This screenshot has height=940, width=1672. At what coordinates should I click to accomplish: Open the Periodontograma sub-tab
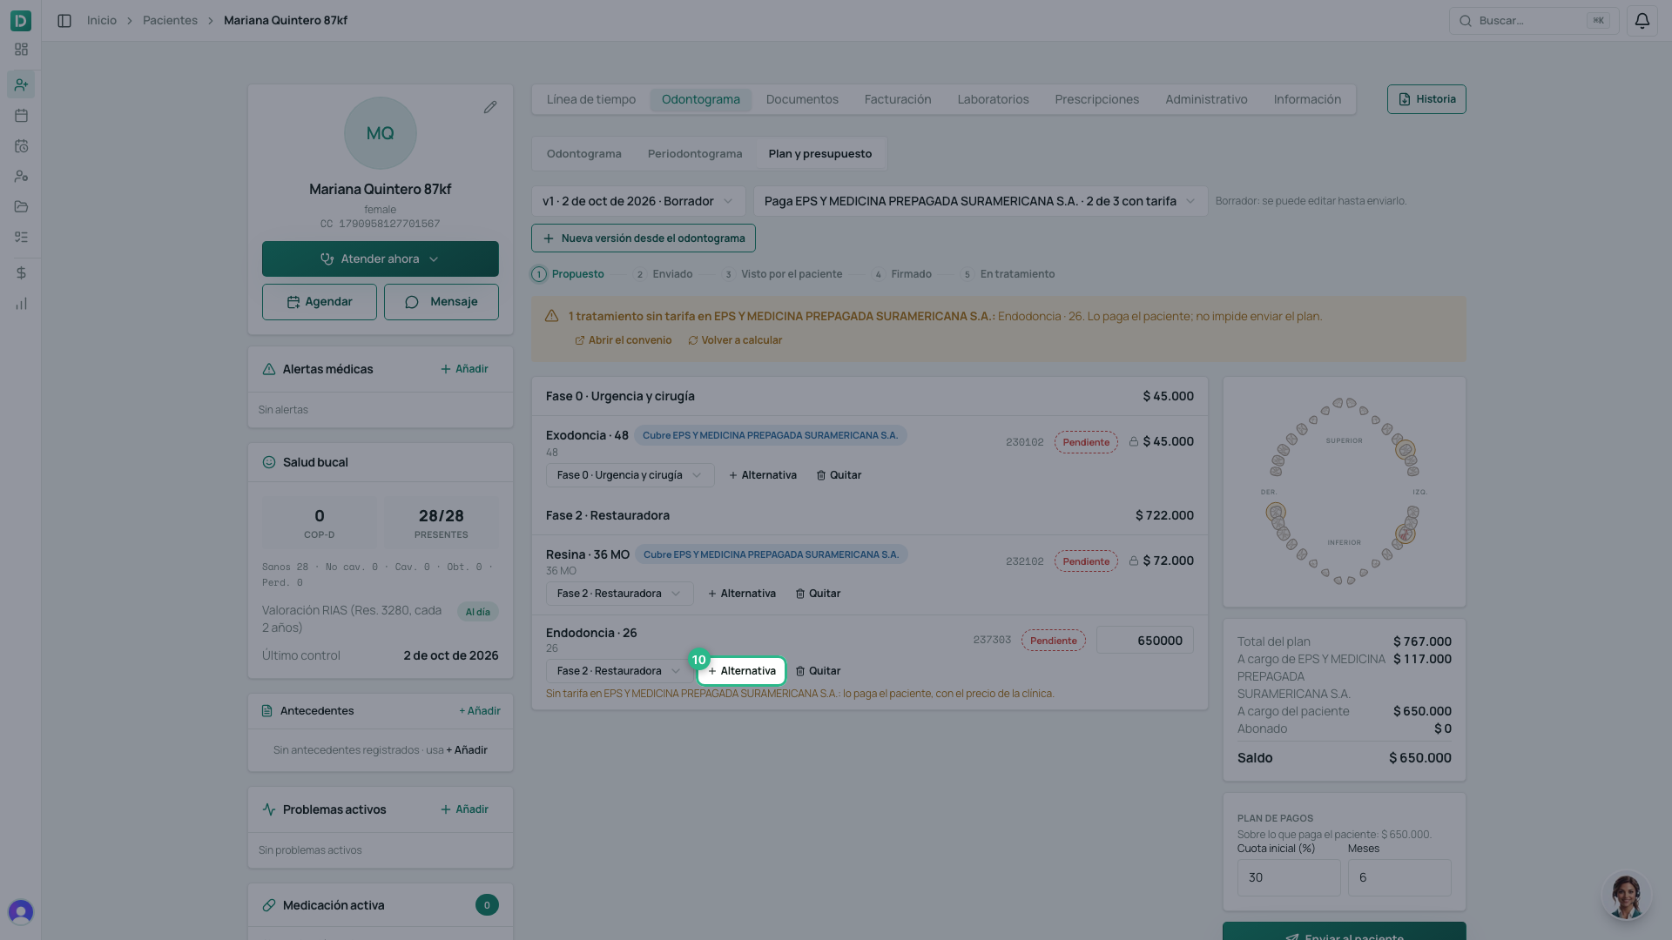695,154
